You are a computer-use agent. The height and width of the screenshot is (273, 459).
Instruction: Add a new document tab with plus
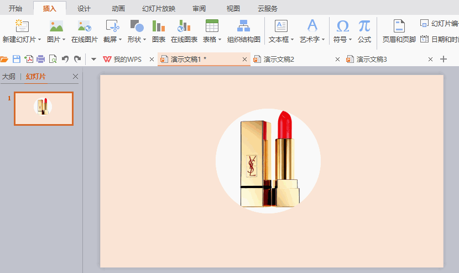[x=444, y=59]
